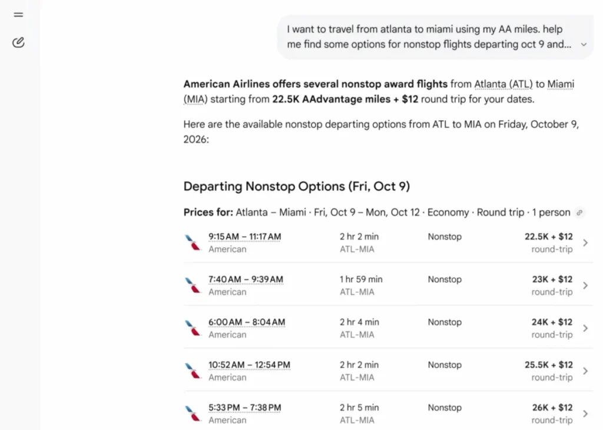Click American logo of the 9:15 AM flight
Viewport: 603px width, 430px height.
pos(193,243)
